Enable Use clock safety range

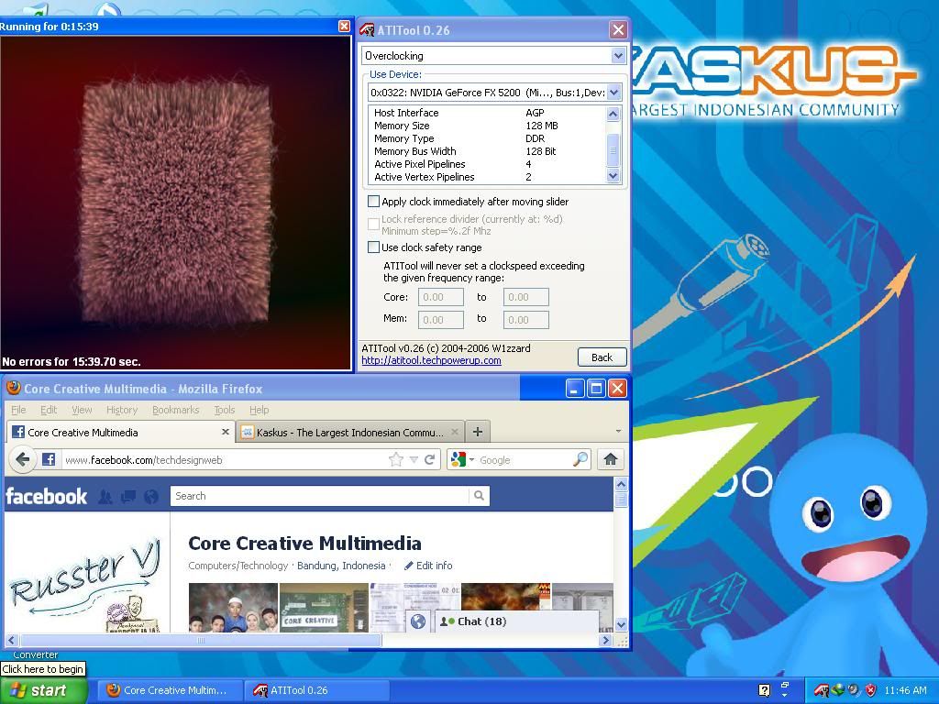(x=373, y=247)
